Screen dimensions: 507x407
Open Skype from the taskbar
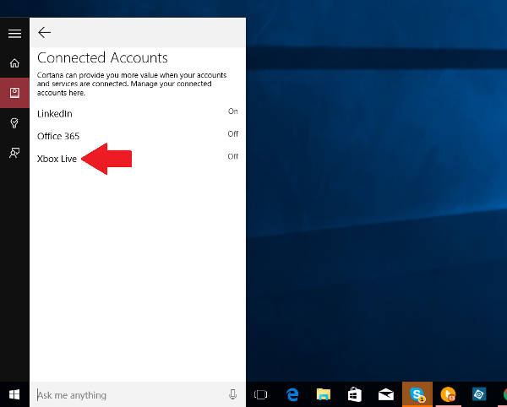(417, 394)
